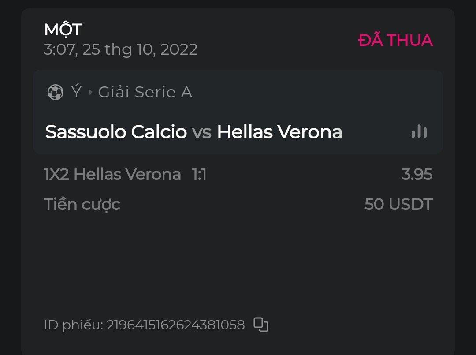Click blank area right of Giải Serie A
The width and height of the screenshot is (476, 355).
pyautogui.click(x=317, y=92)
